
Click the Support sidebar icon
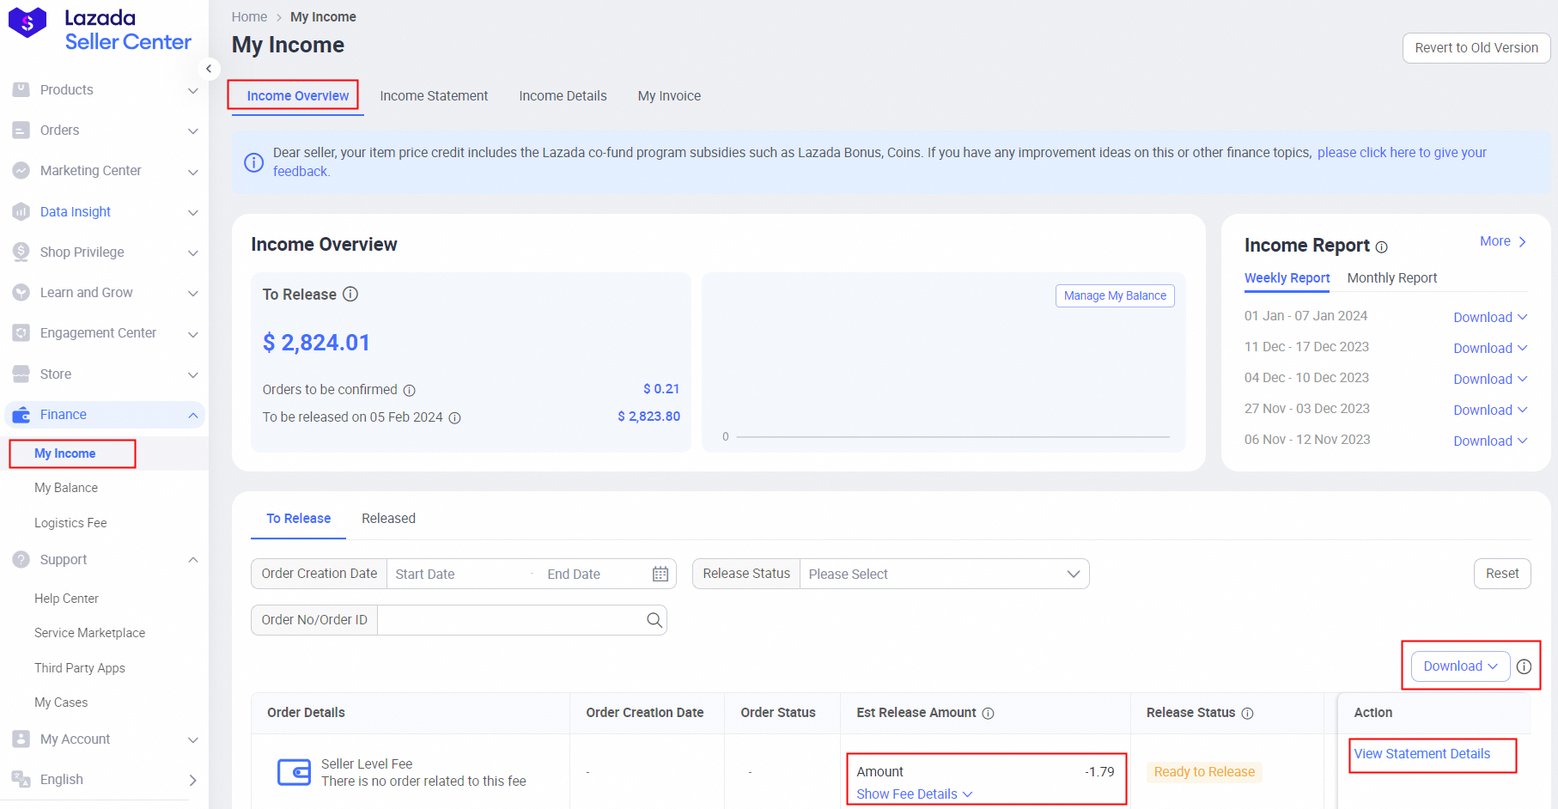(x=21, y=559)
